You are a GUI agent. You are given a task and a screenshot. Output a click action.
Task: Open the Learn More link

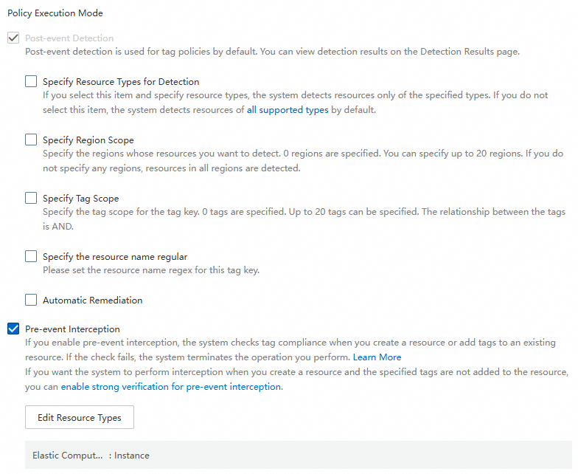(377, 357)
